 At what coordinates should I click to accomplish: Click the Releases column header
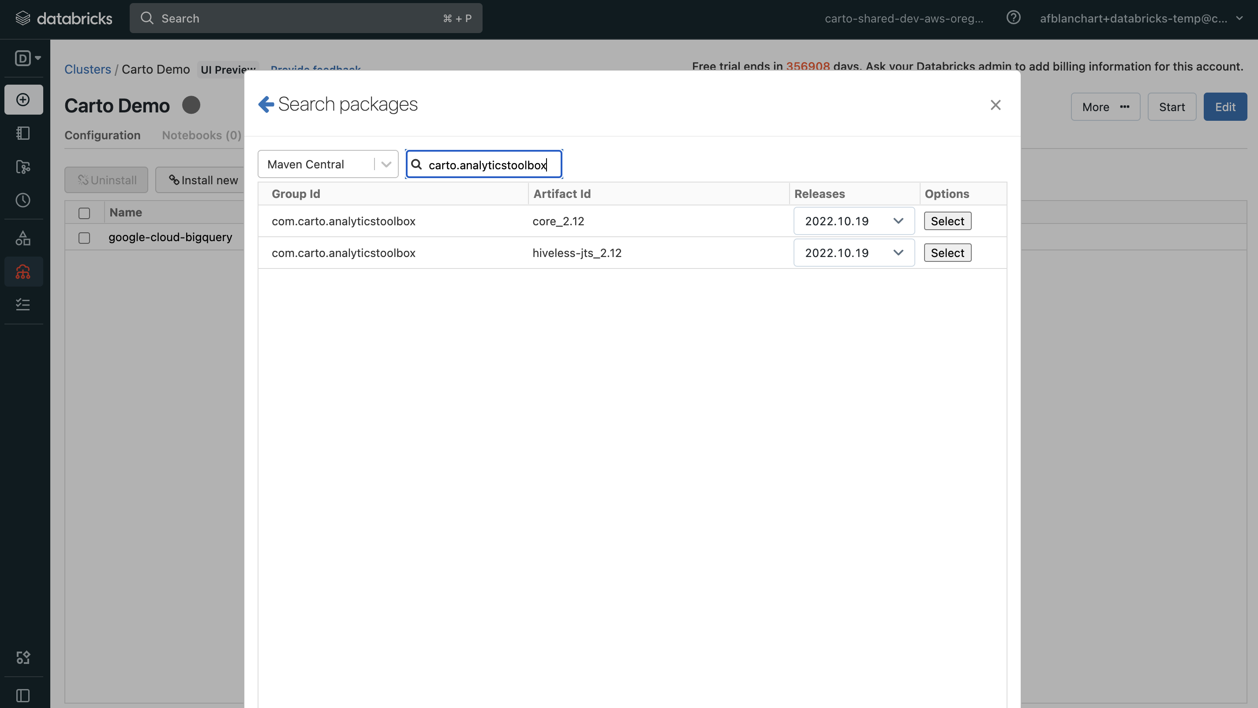(820, 194)
